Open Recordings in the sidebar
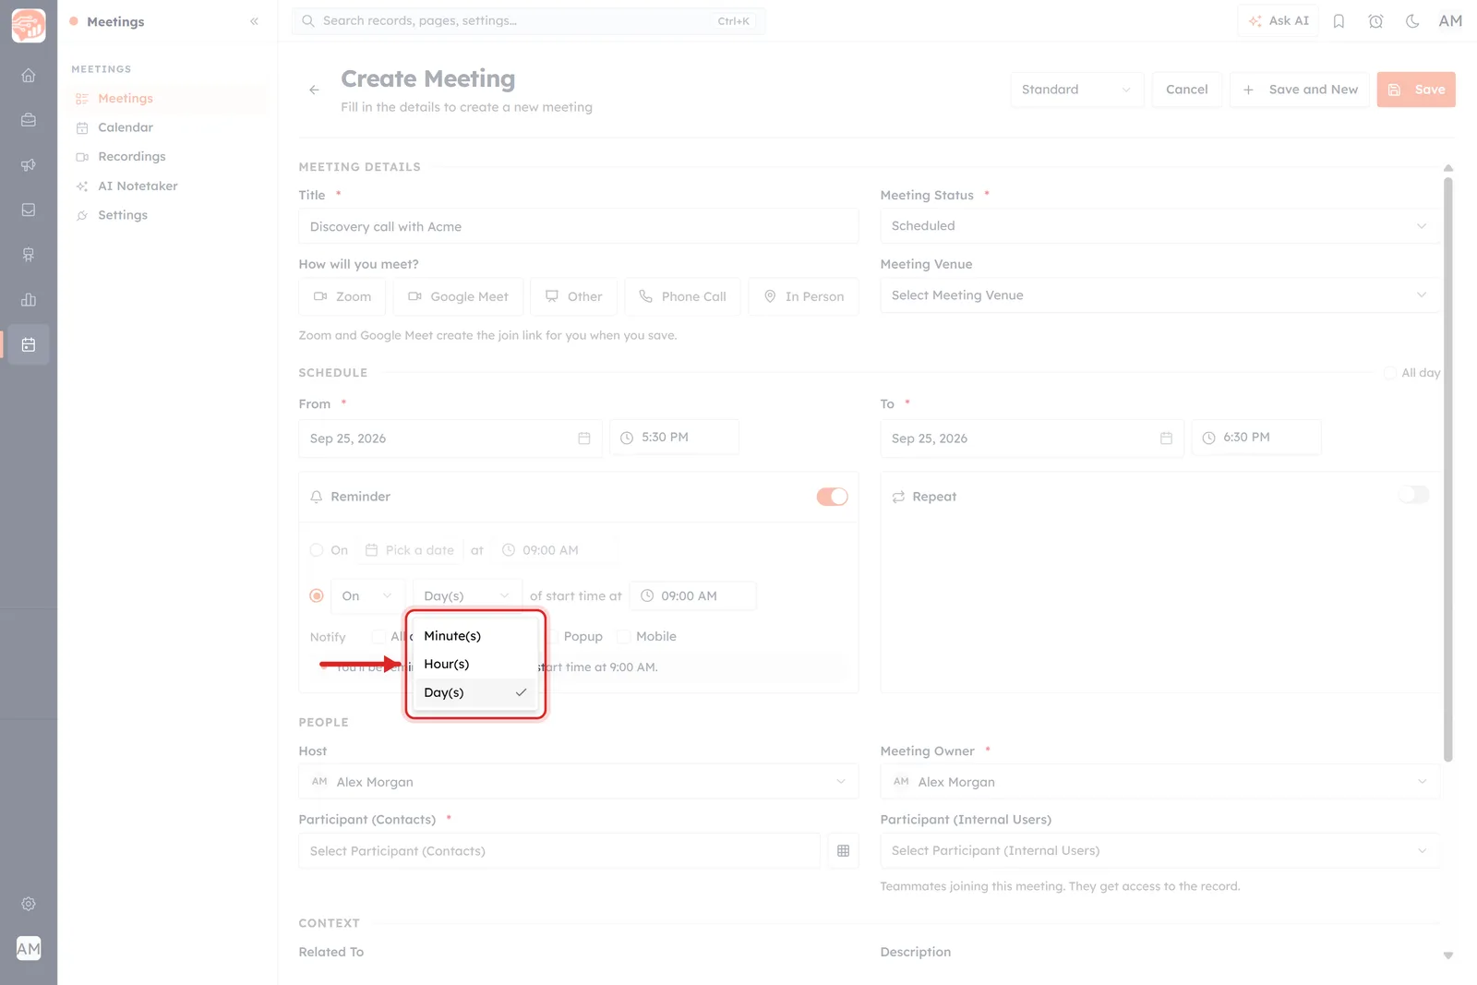Image resolution: width=1477 pixels, height=985 pixels. pos(132,157)
